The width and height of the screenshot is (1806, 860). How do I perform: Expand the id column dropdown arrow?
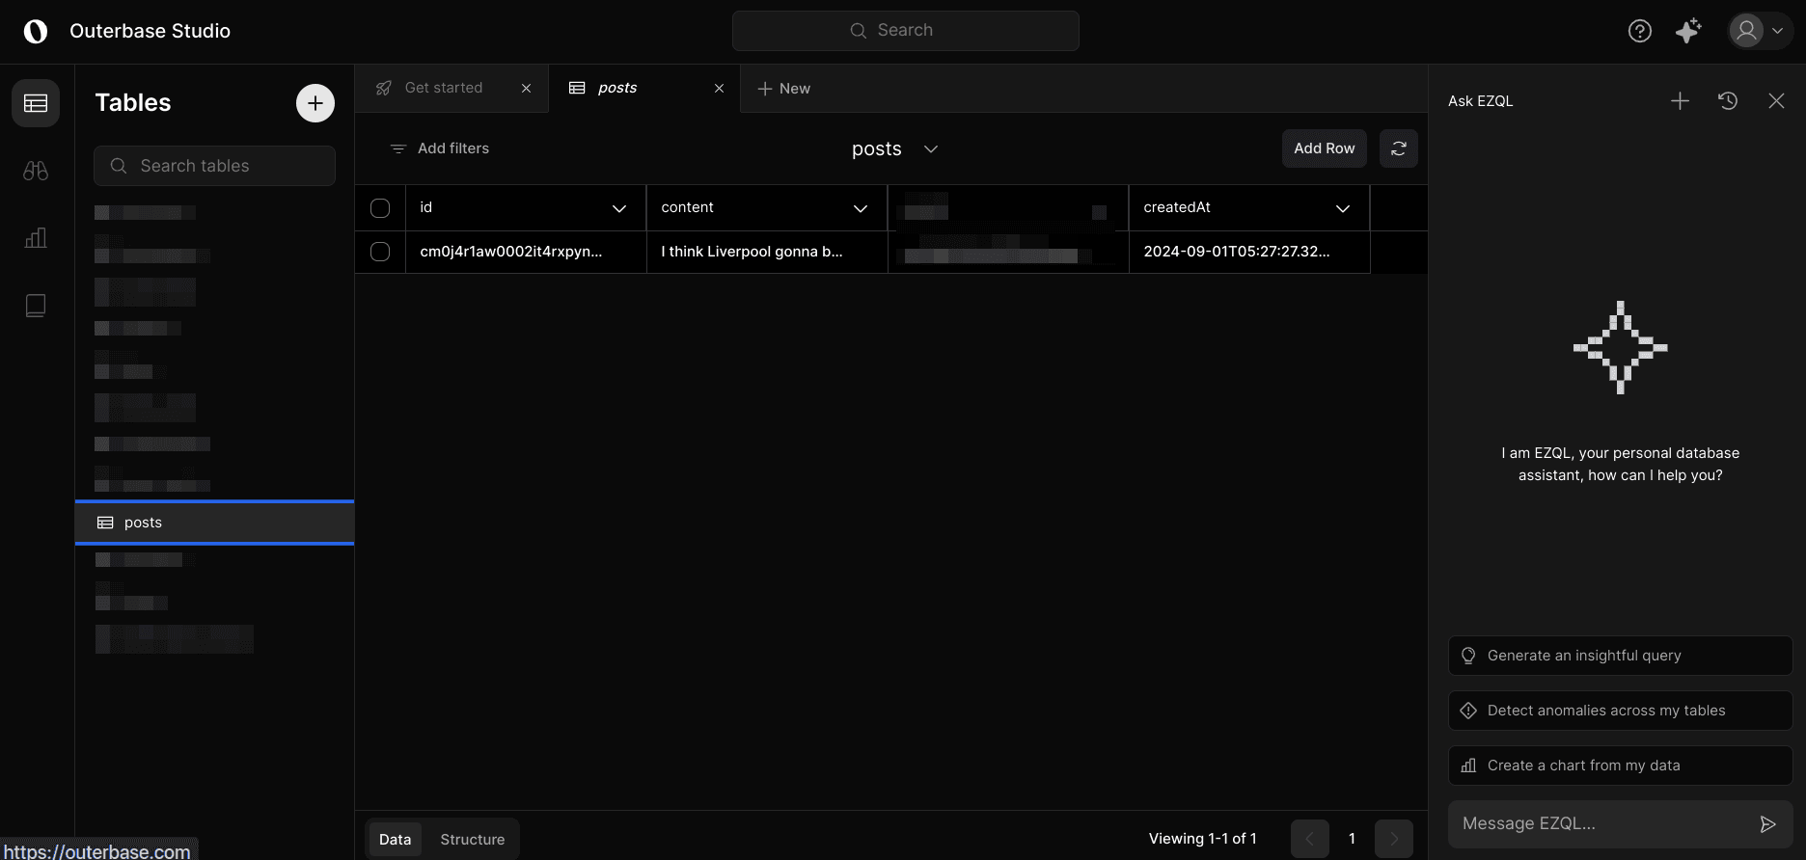619,208
